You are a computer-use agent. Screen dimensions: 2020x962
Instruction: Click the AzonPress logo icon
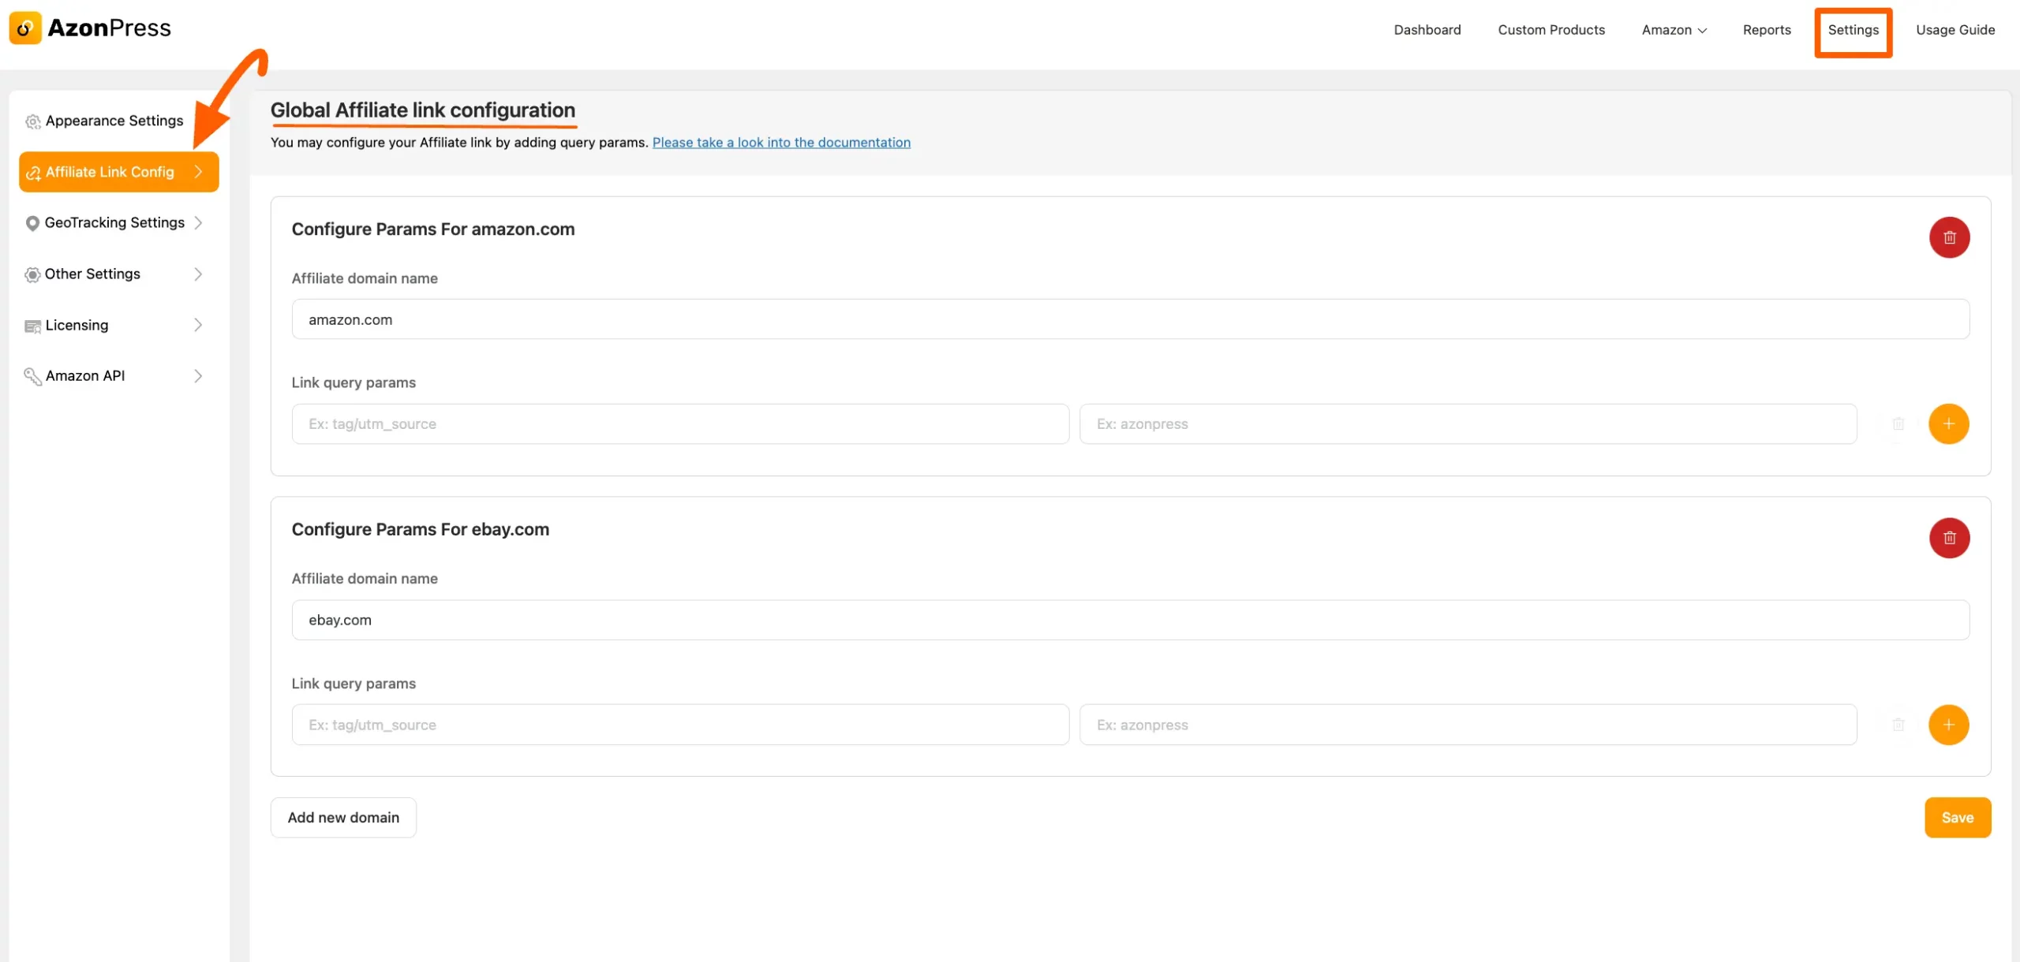[x=24, y=27]
